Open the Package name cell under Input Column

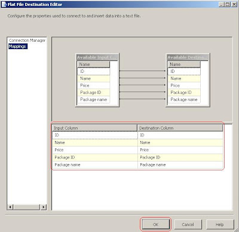(95, 164)
